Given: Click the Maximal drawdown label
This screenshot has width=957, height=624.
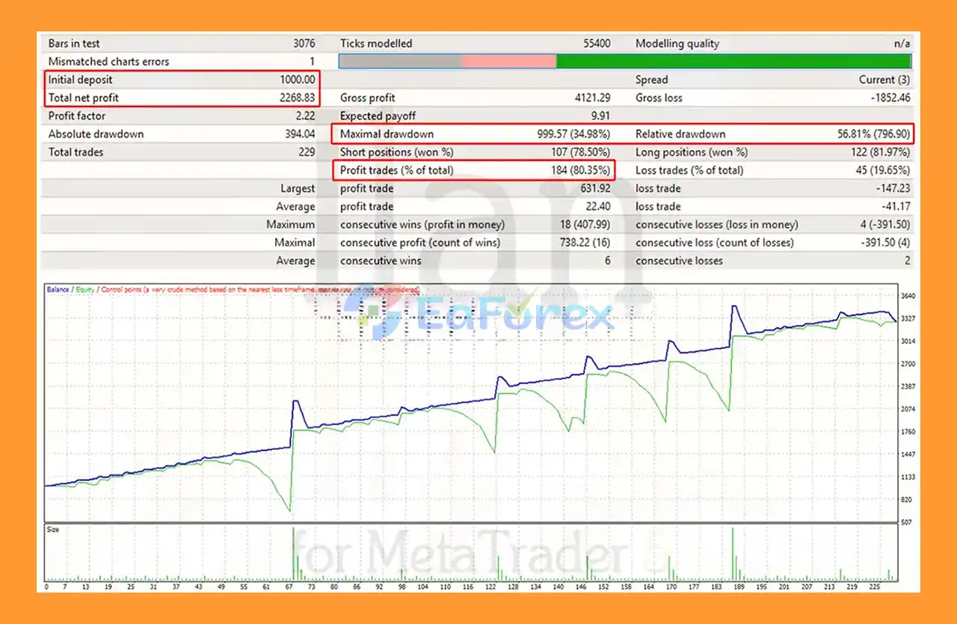Looking at the screenshot, I should tap(387, 135).
